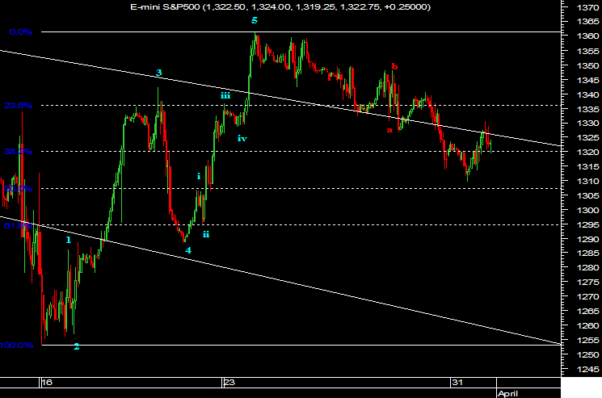
Task: Click the 1350 price axis label
Action: tap(587, 65)
